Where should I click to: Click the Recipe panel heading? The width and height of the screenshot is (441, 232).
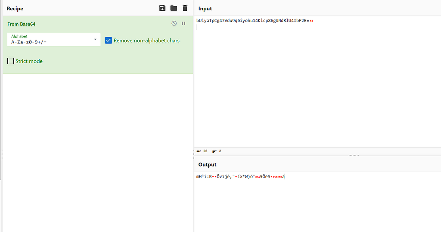click(x=15, y=9)
